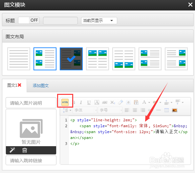Delete 图文1 with the red X
This screenshot has width=195, height=173.
[x=19, y=85]
